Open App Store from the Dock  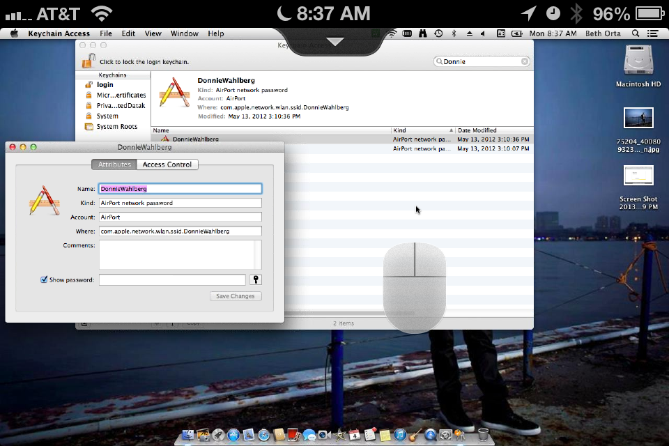[233, 435]
